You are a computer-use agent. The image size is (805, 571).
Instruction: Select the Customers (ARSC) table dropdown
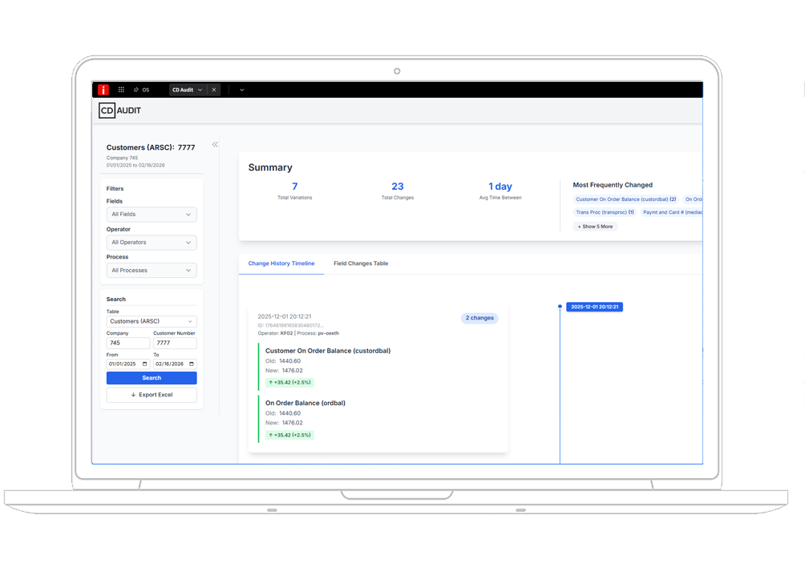[x=152, y=321]
